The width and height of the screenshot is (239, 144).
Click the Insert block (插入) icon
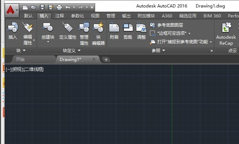point(12,27)
